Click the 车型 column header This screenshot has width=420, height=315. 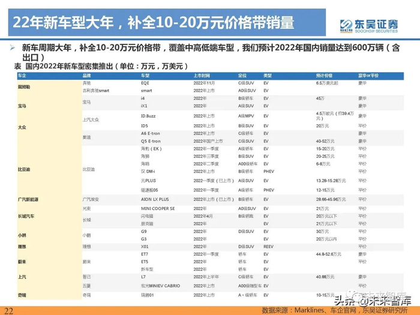click(145, 76)
